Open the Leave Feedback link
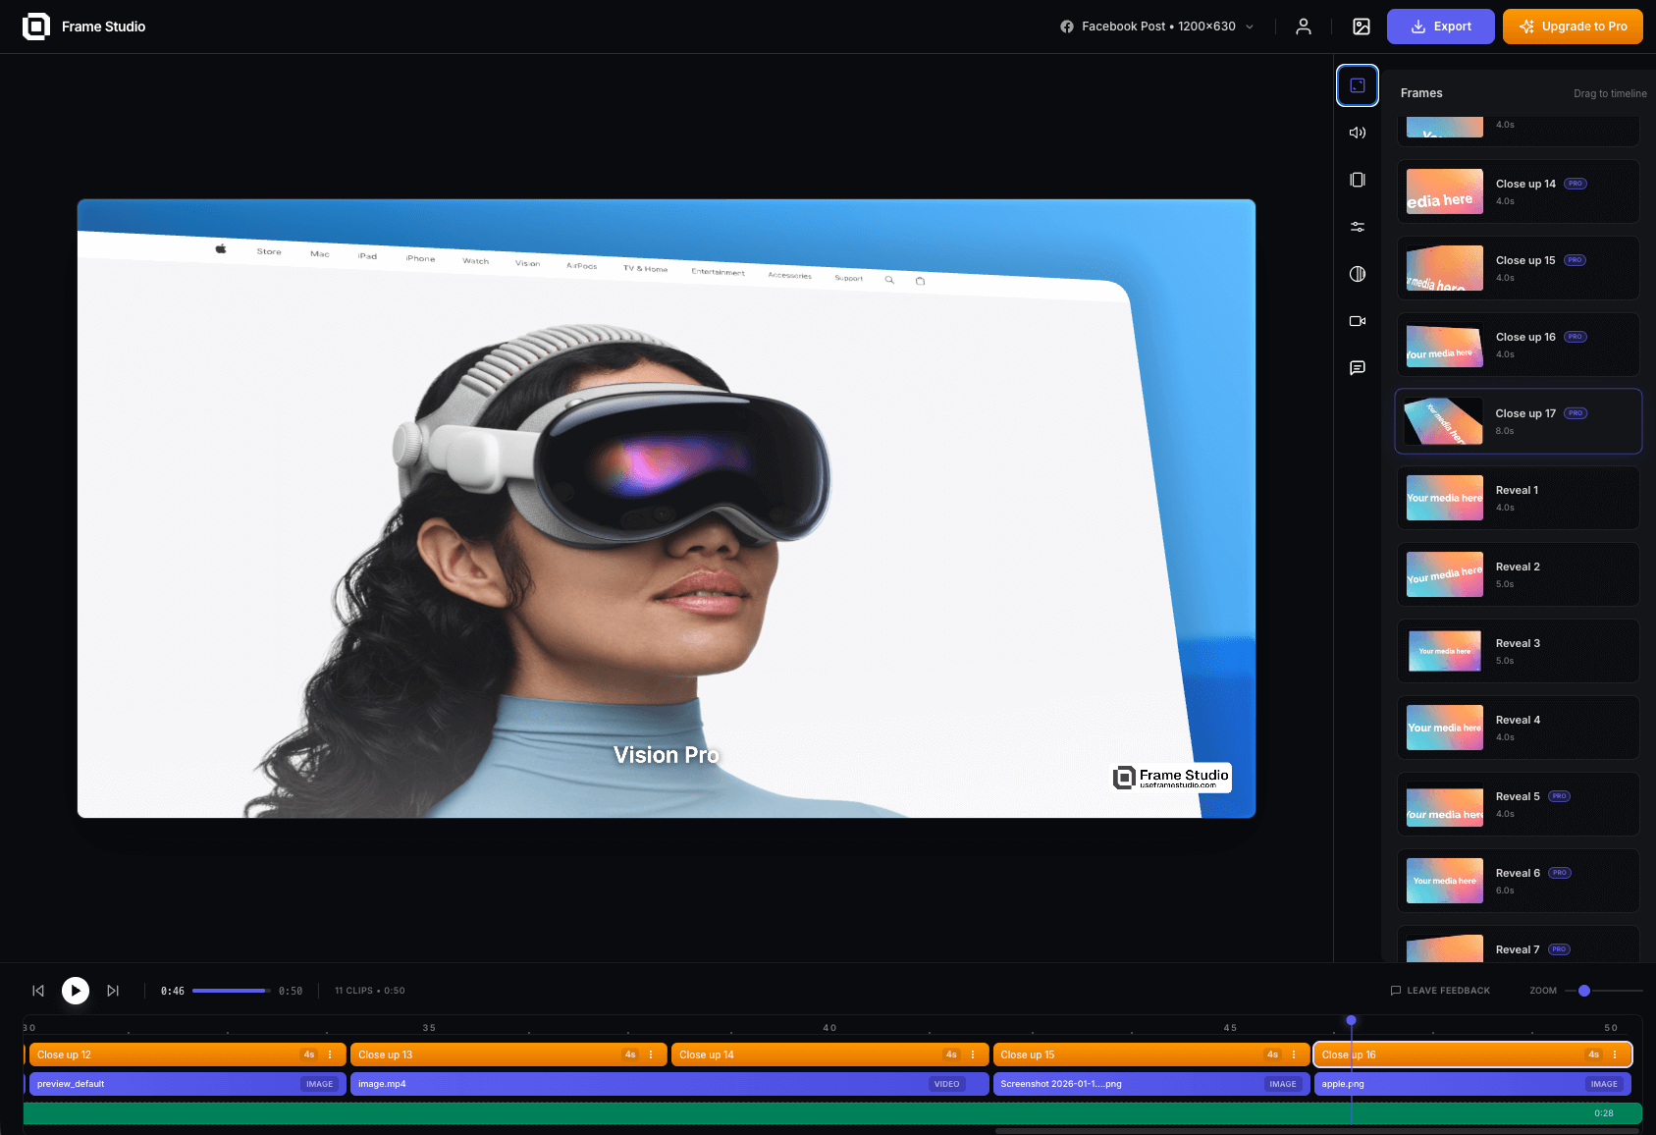Image resolution: width=1656 pixels, height=1135 pixels. click(x=1440, y=991)
